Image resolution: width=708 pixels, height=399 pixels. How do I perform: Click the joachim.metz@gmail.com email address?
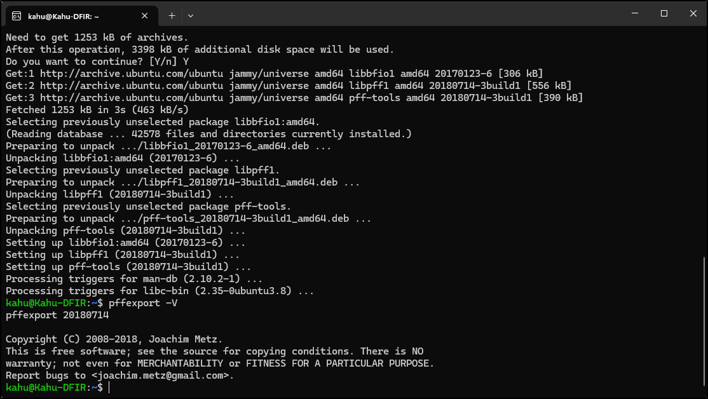(160, 375)
